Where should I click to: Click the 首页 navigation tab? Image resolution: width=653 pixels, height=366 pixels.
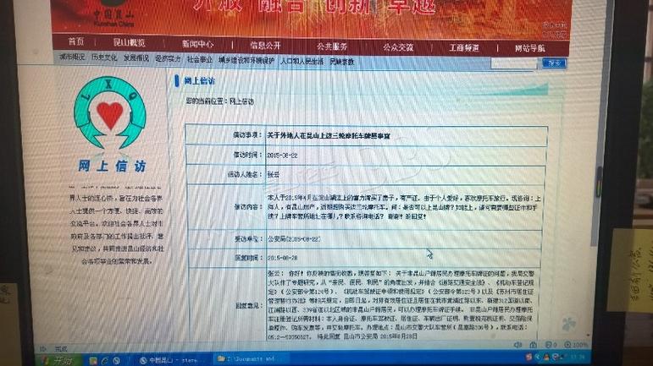(76, 43)
